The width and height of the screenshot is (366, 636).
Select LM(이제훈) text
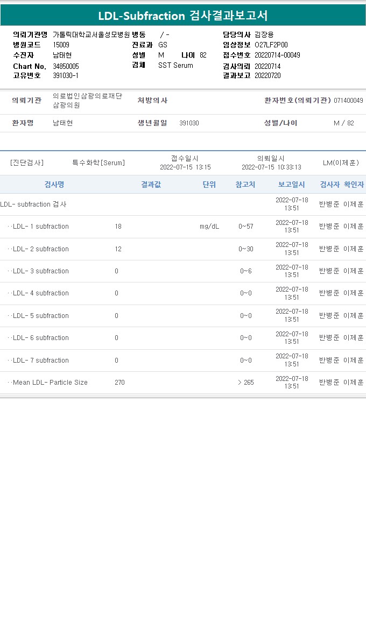(x=341, y=162)
